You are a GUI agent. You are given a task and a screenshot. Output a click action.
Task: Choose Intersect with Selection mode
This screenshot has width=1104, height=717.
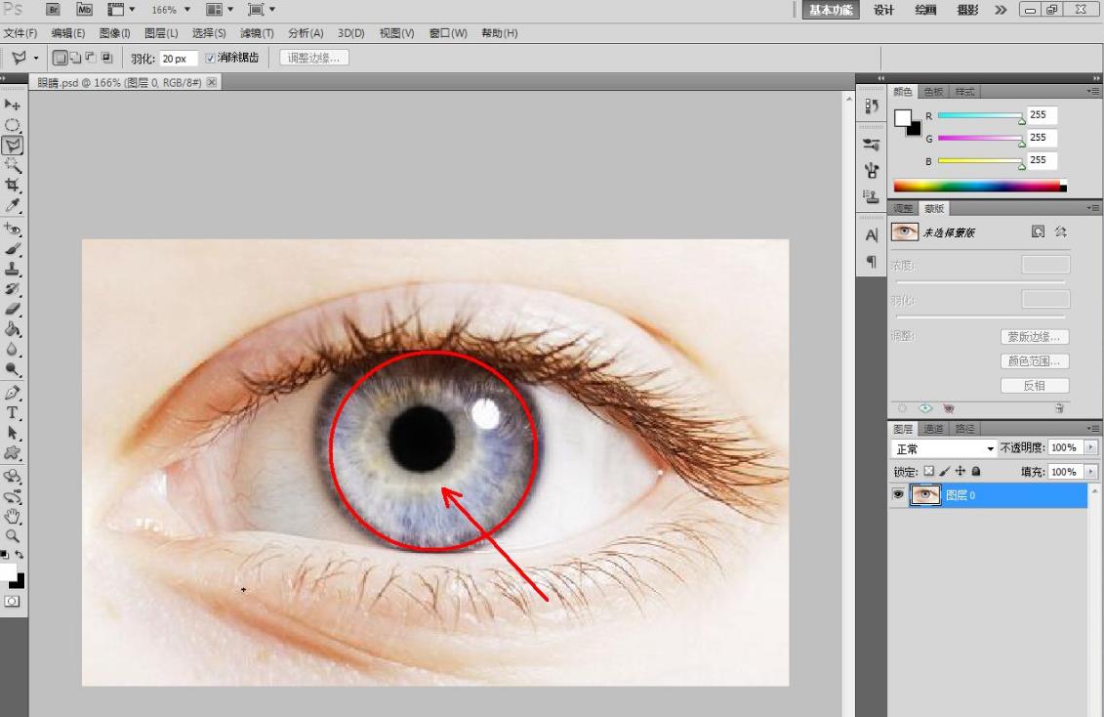[x=107, y=58]
